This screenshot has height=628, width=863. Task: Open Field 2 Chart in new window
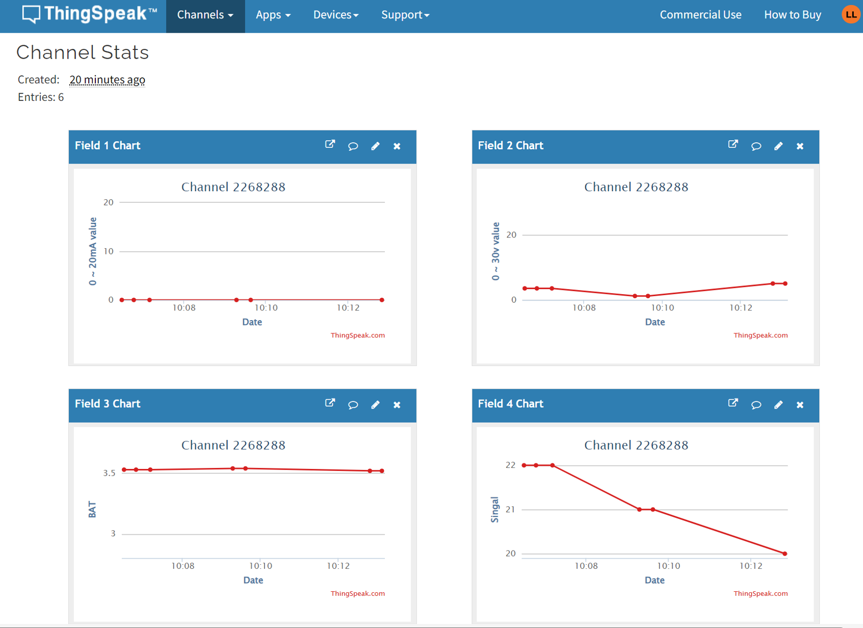click(733, 145)
